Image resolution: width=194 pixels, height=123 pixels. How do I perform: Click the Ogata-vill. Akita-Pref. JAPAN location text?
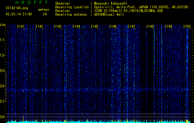click(141, 7)
